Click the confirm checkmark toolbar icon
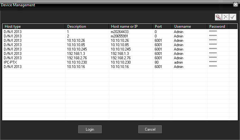This screenshot has height=140, width=240. pos(233,17)
